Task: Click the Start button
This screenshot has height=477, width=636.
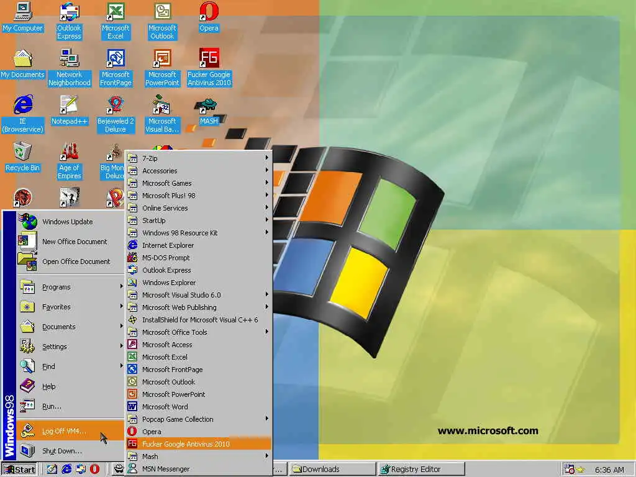Action: [x=19, y=470]
